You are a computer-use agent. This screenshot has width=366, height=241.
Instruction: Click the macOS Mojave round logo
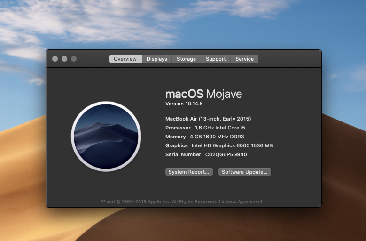pos(106,137)
